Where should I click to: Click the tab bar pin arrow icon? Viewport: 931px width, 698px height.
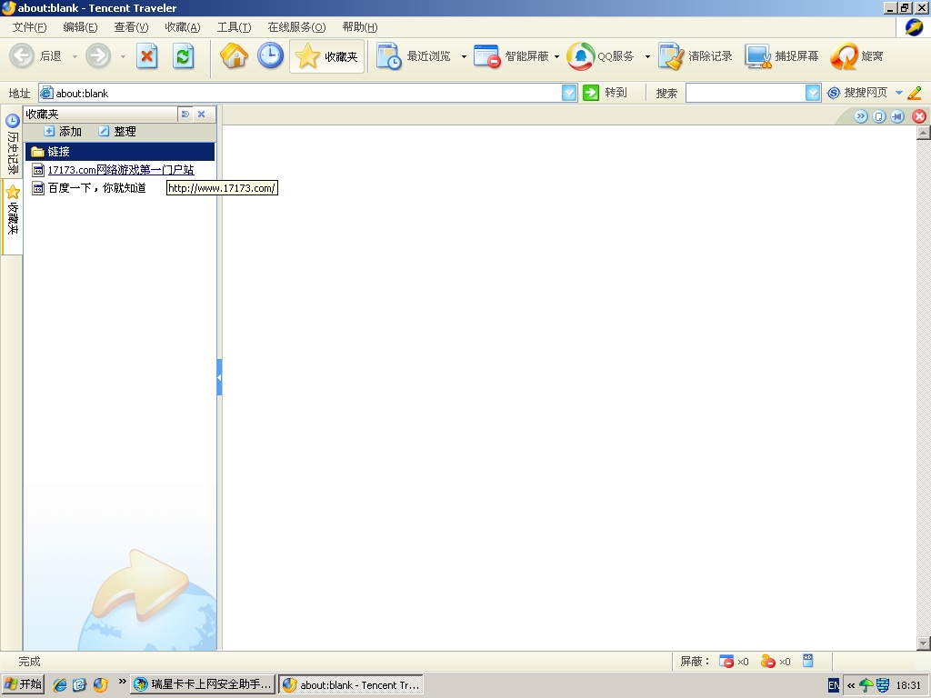pyautogui.click(x=897, y=116)
